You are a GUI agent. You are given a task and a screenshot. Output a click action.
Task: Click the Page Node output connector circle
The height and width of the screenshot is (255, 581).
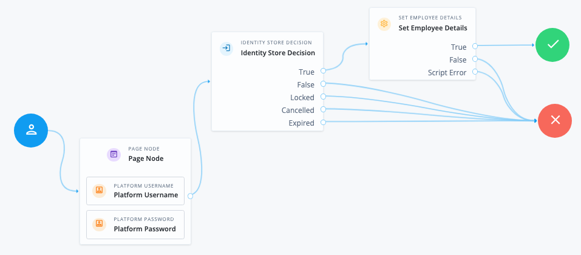[191, 195]
